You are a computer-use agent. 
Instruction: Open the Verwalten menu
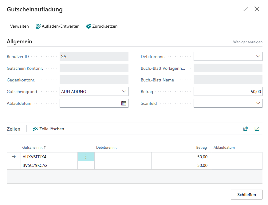tap(19, 26)
